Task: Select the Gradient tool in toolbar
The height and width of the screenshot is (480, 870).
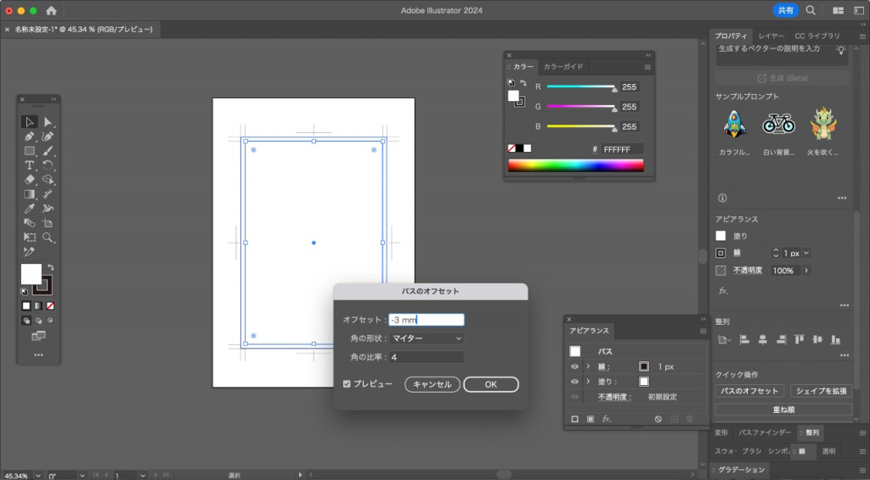Action: [30, 194]
